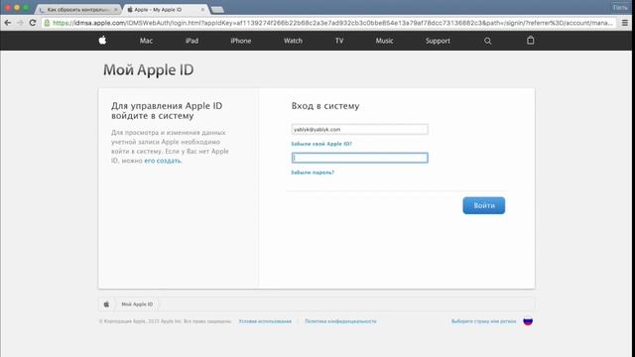This screenshot has width=635, height=357.
Task: Click the Russian flag region icon
Action: 528,321
